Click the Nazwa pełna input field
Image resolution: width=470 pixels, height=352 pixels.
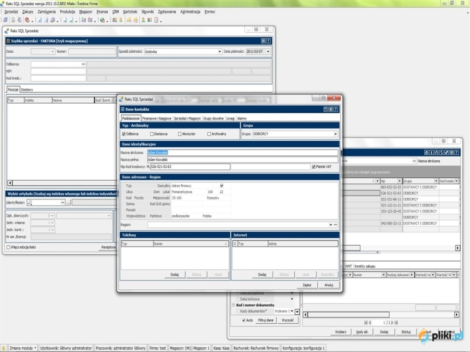[x=243, y=160]
